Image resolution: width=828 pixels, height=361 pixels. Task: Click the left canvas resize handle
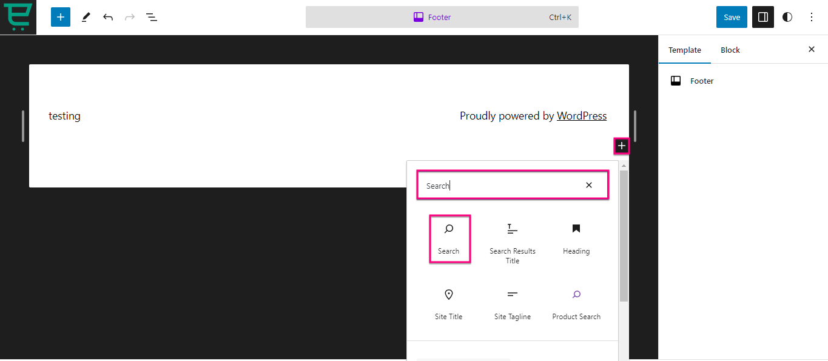[x=23, y=126]
